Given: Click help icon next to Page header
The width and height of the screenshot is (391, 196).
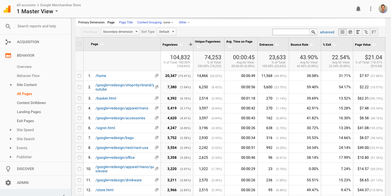Looking at the screenshot, I should point(102,44).
